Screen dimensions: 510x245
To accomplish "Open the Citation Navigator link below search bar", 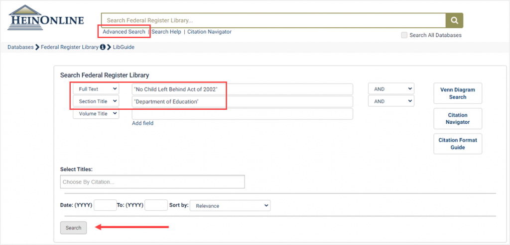I will pyautogui.click(x=210, y=32).
